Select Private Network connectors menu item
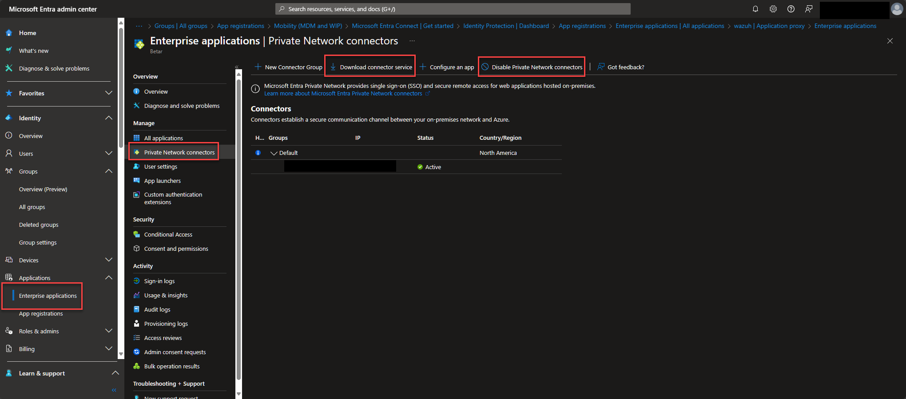This screenshot has width=906, height=399. tap(179, 152)
